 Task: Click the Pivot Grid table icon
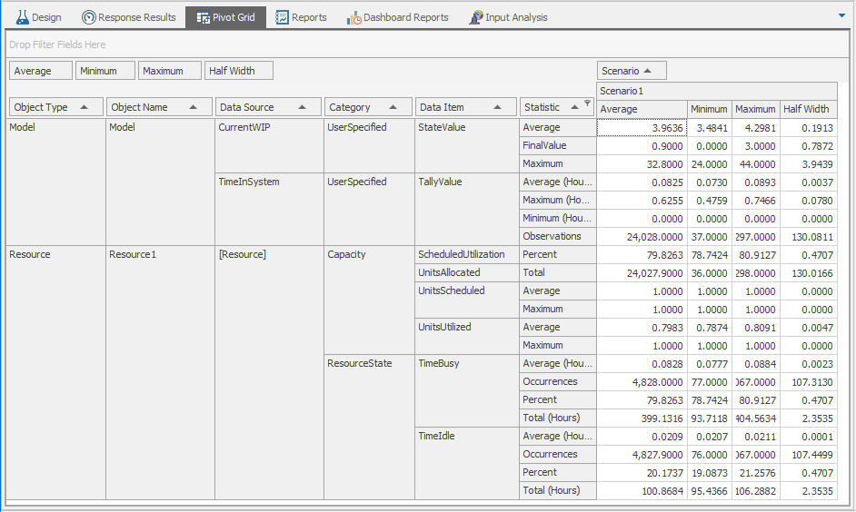[203, 17]
